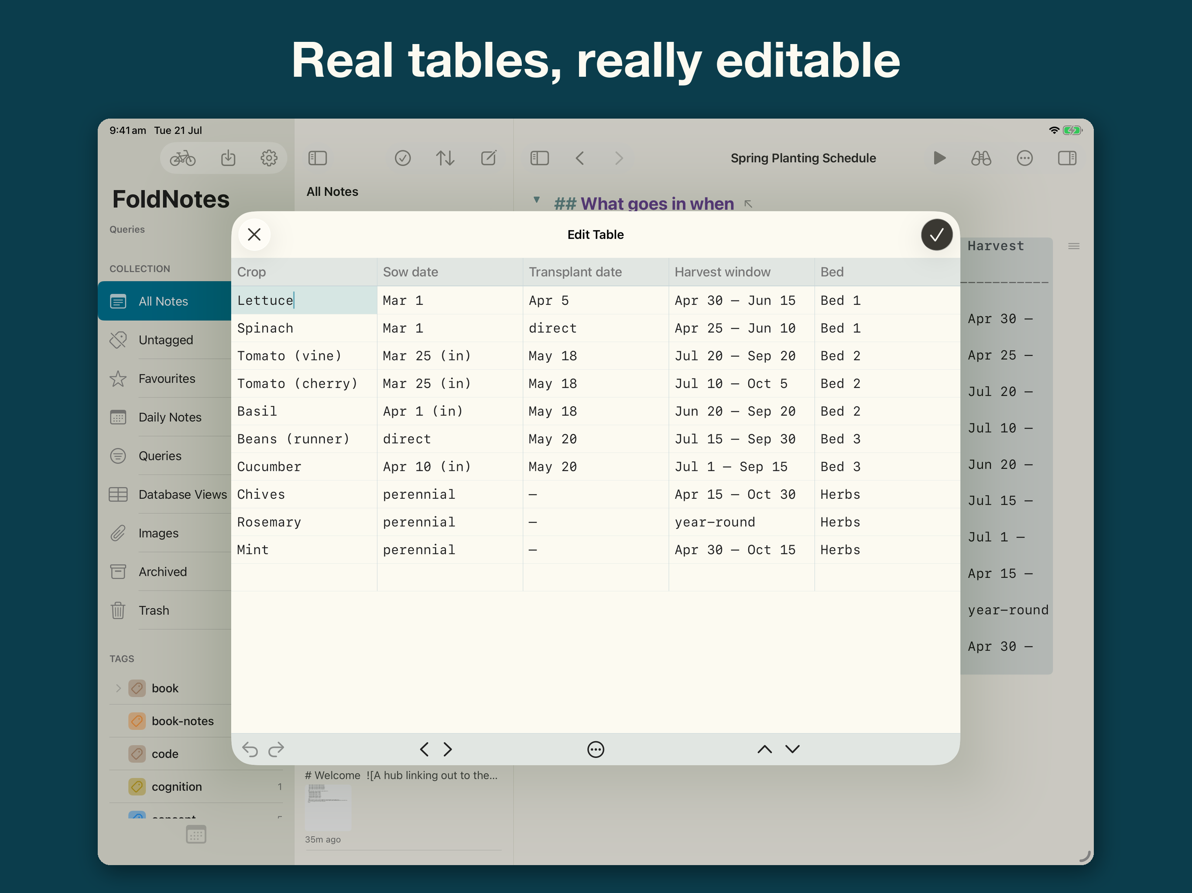This screenshot has width=1192, height=893.
Task: Expand the book tag
Action: point(118,688)
